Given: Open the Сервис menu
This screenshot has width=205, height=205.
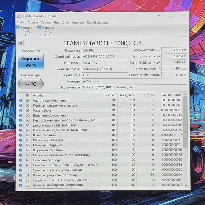Looking at the screenshot, I should (46, 23).
